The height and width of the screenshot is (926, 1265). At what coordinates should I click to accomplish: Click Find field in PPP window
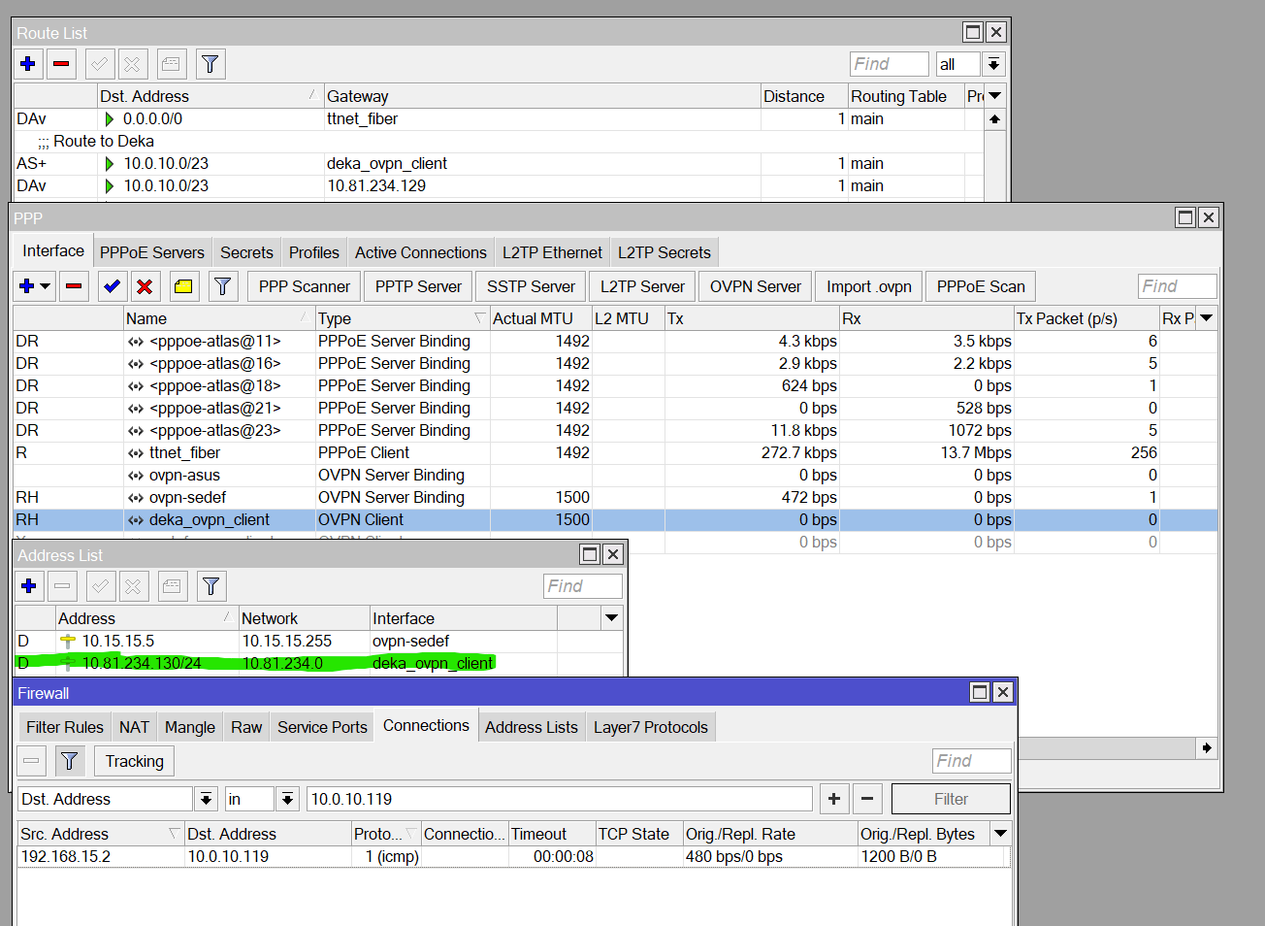point(1177,286)
